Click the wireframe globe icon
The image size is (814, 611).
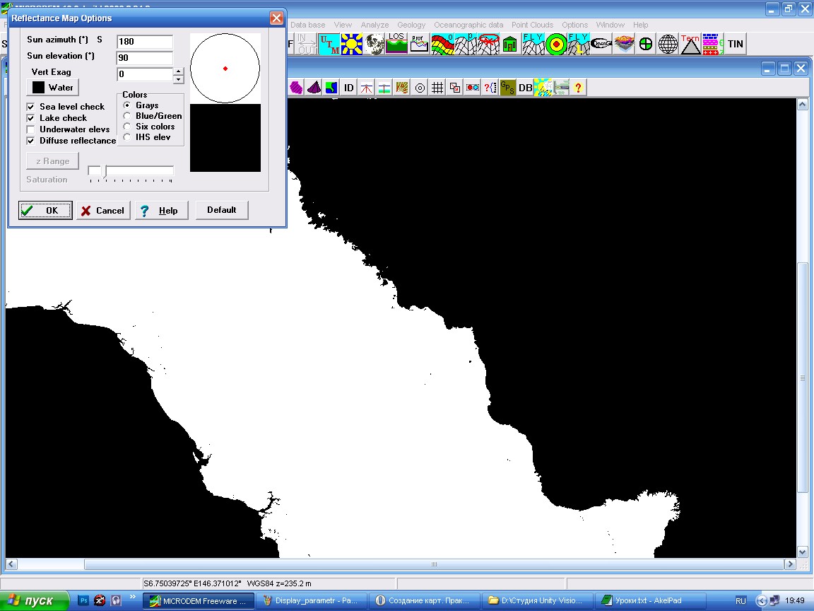[x=668, y=44]
